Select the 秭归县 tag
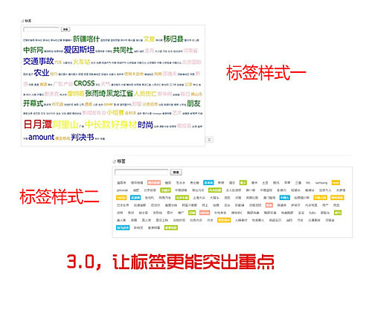Image resolution: width=372 pixels, height=319 pixels. (x=173, y=39)
